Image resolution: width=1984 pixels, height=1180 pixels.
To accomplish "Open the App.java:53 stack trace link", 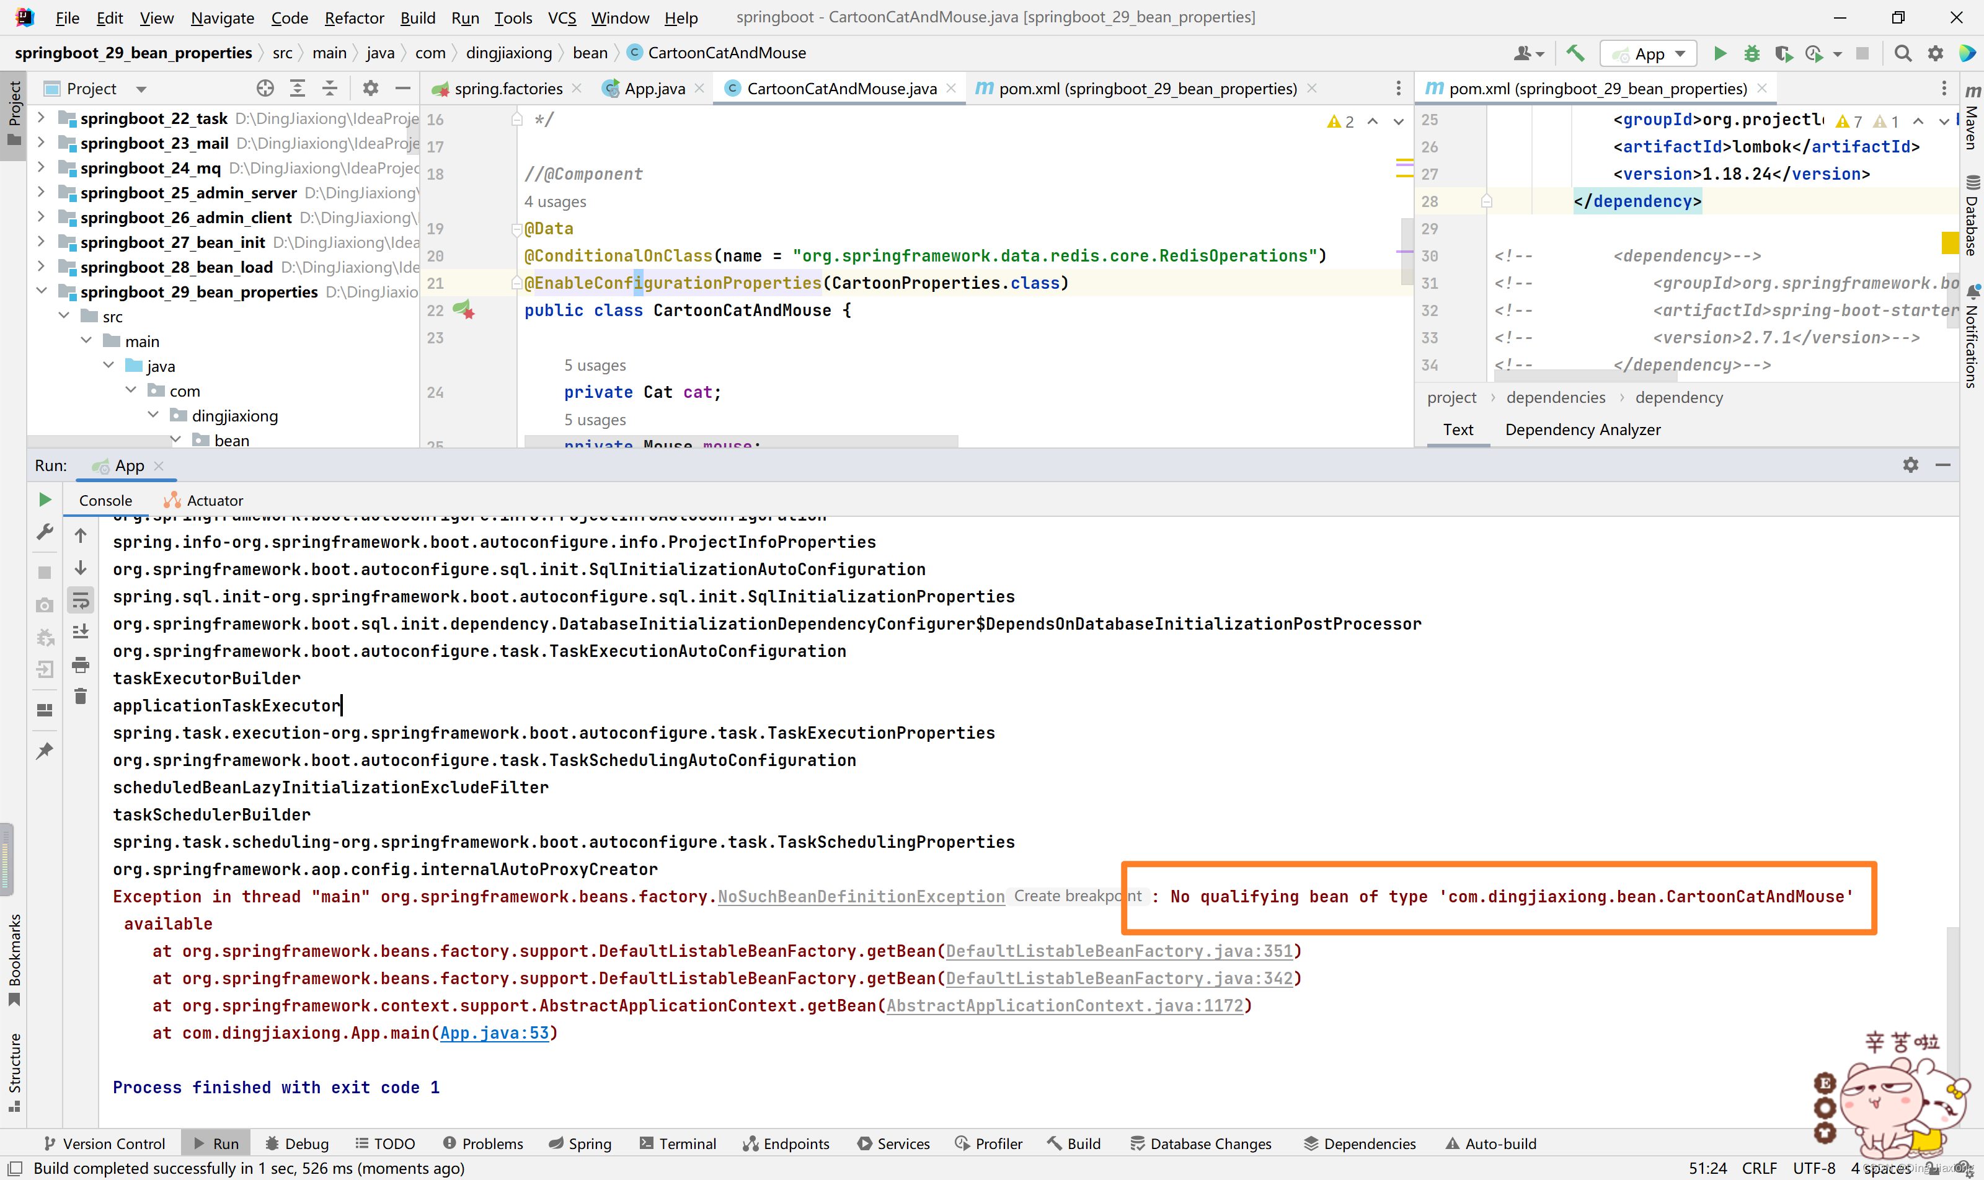I will [494, 1033].
